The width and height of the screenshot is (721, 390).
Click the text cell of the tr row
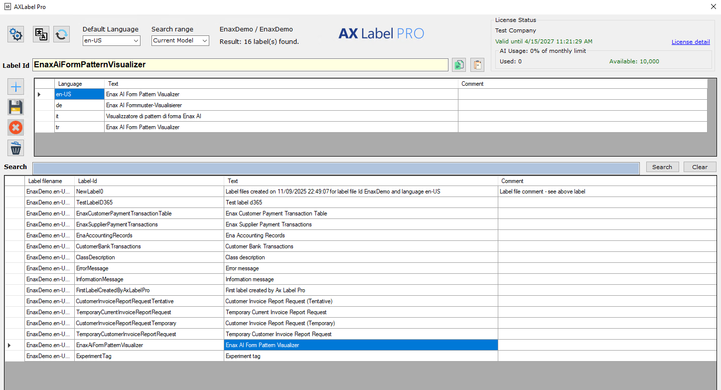point(281,127)
